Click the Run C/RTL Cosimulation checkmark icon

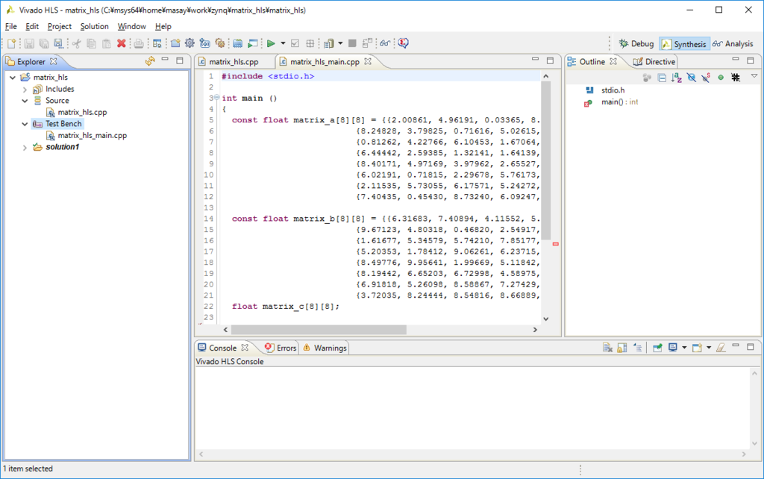[x=295, y=43]
